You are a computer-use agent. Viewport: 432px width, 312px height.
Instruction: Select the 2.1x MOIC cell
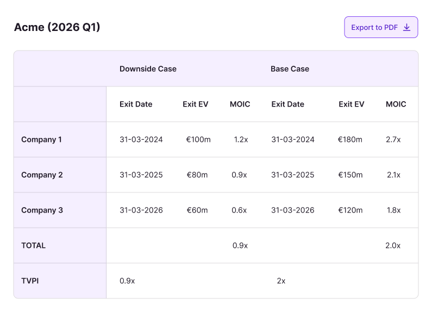click(393, 175)
